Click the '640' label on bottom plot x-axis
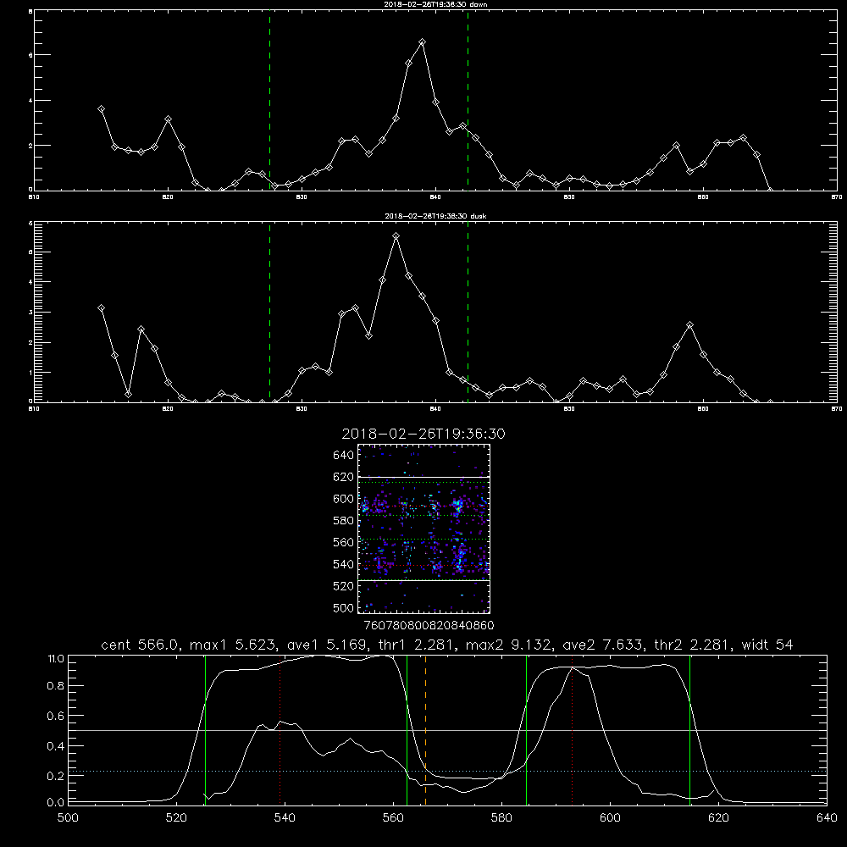The height and width of the screenshot is (847, 847). pos(827,818)
